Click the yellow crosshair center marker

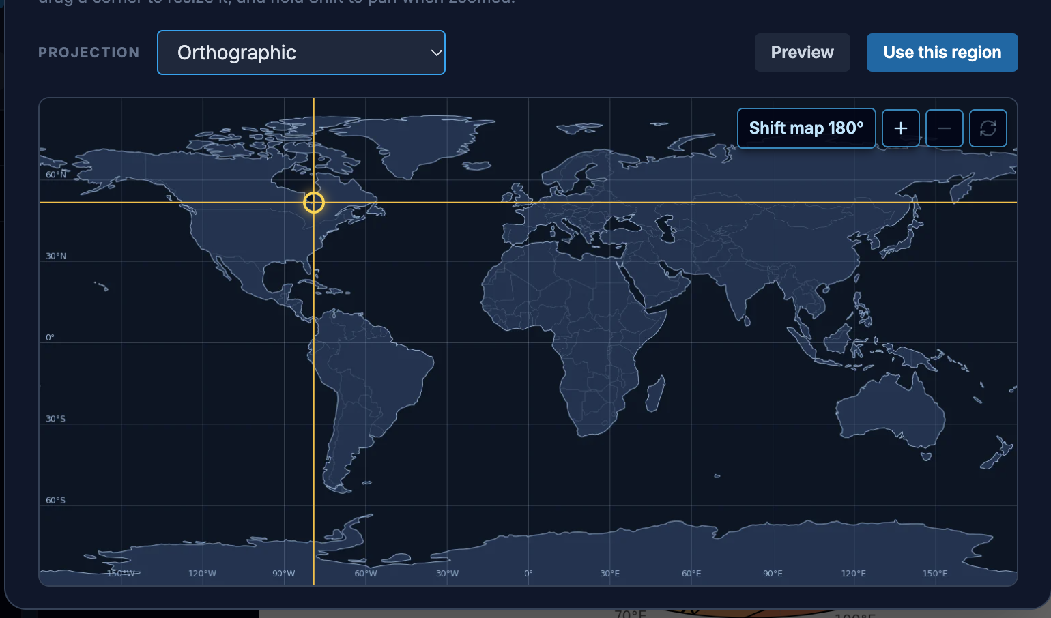click(314, 203)
